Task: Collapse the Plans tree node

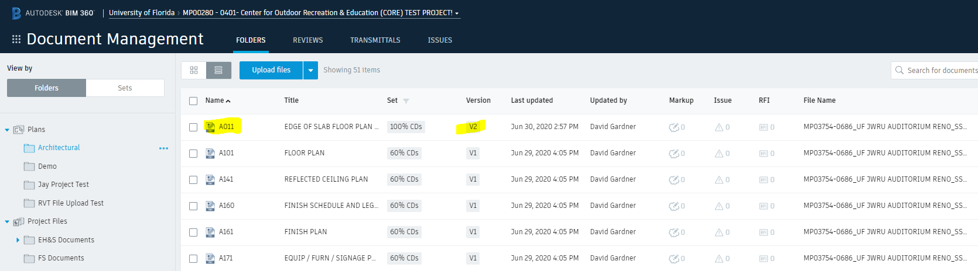Action: (7, 130)
